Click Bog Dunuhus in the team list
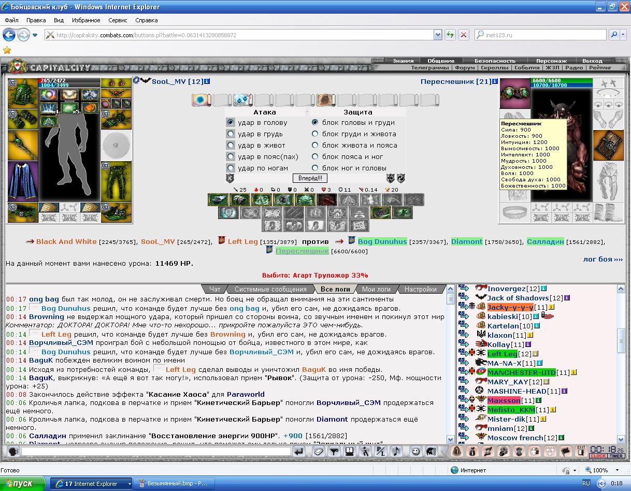Image resolution: width=631 pixels, height=491 pixels. point(383,241)
